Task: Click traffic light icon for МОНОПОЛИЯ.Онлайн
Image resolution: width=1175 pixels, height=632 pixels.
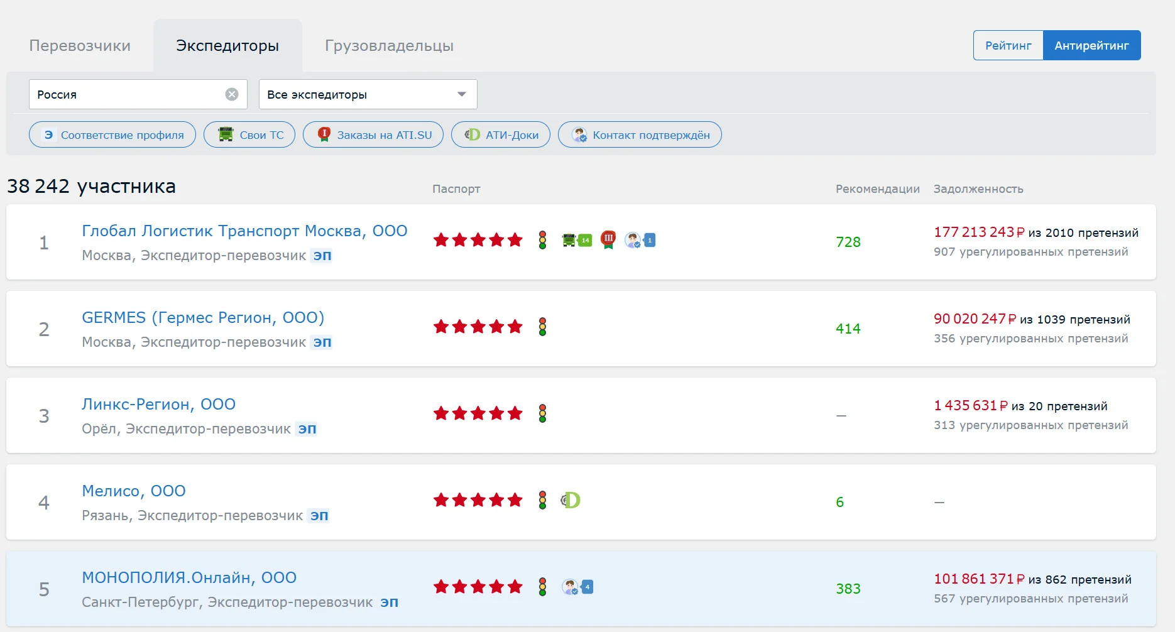Action: tap(543, 587)
